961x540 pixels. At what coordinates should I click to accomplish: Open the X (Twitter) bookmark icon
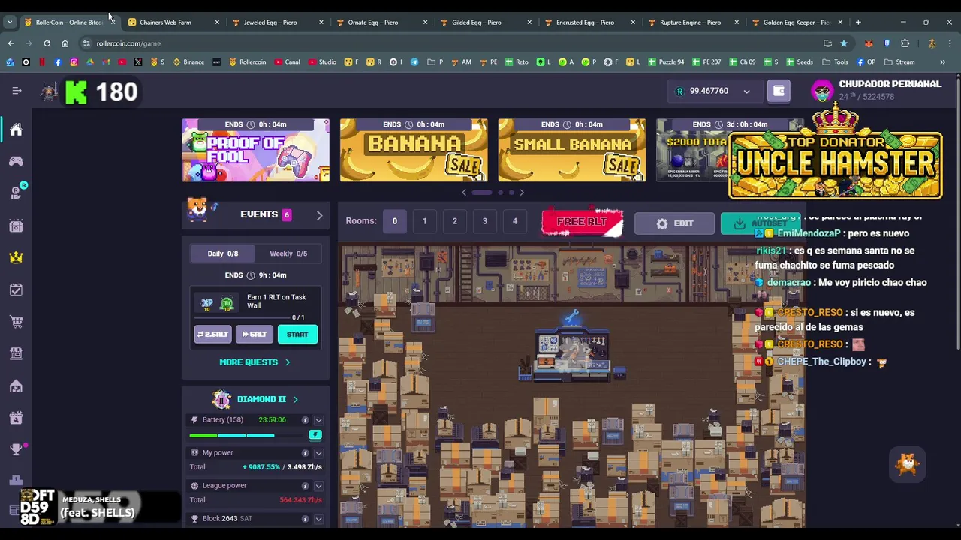[x=138, y=62]
